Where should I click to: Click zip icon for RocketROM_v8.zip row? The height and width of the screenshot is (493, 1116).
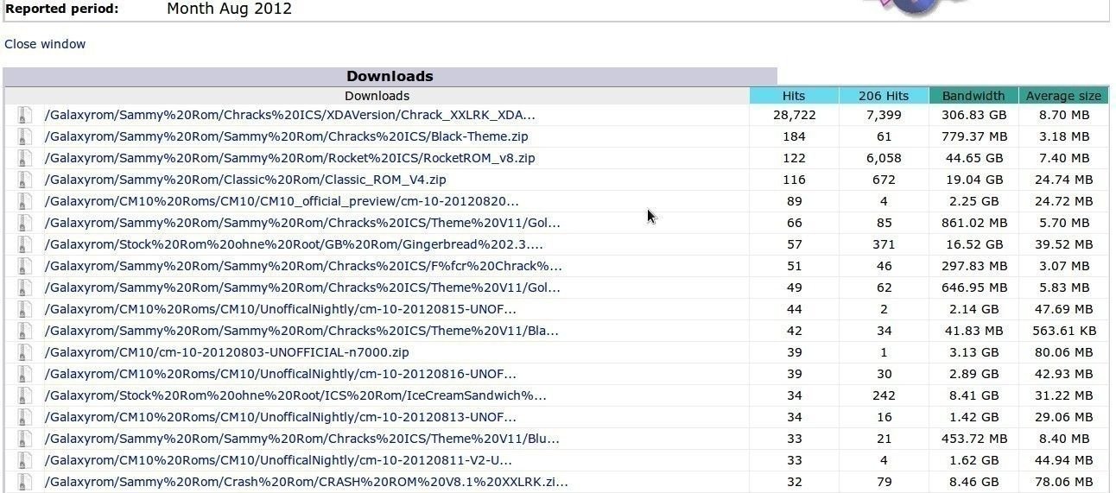[24, 158]
